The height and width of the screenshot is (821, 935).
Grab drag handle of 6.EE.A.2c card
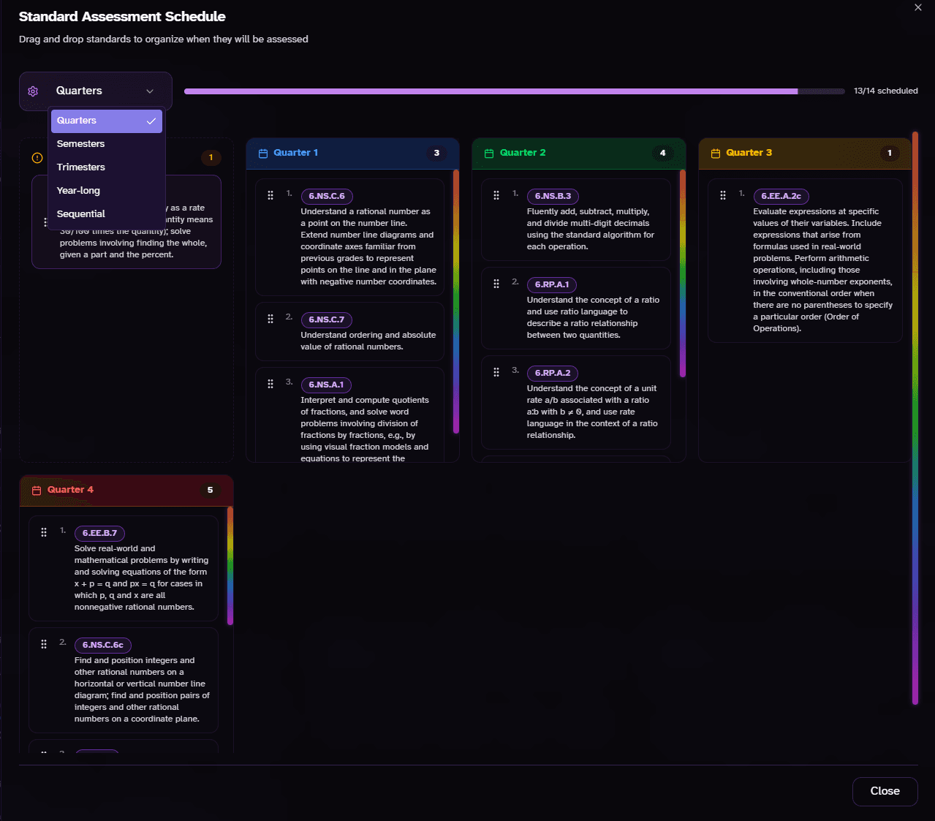coord(723,195)
